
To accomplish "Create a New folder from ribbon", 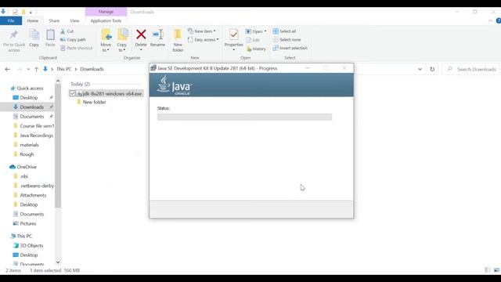I will click(x=178, y=40).
